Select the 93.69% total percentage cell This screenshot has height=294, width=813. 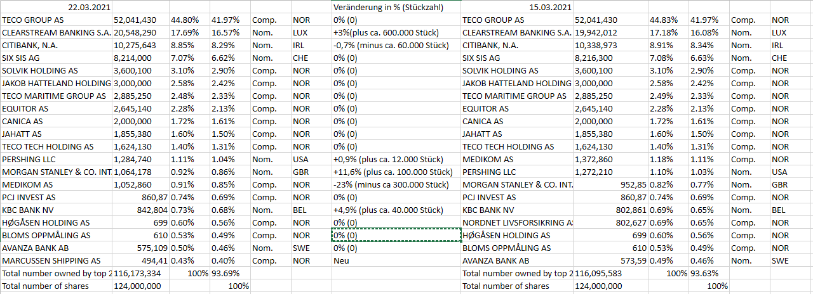click(230, 273)
